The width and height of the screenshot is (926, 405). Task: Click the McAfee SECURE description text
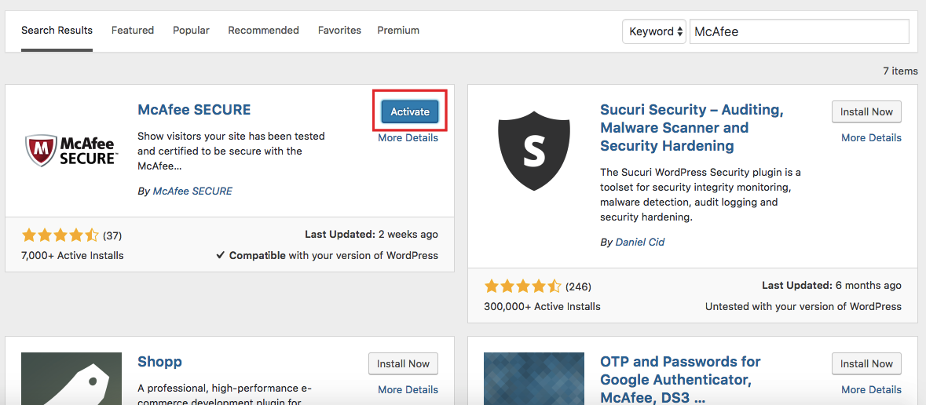point(231,151)
